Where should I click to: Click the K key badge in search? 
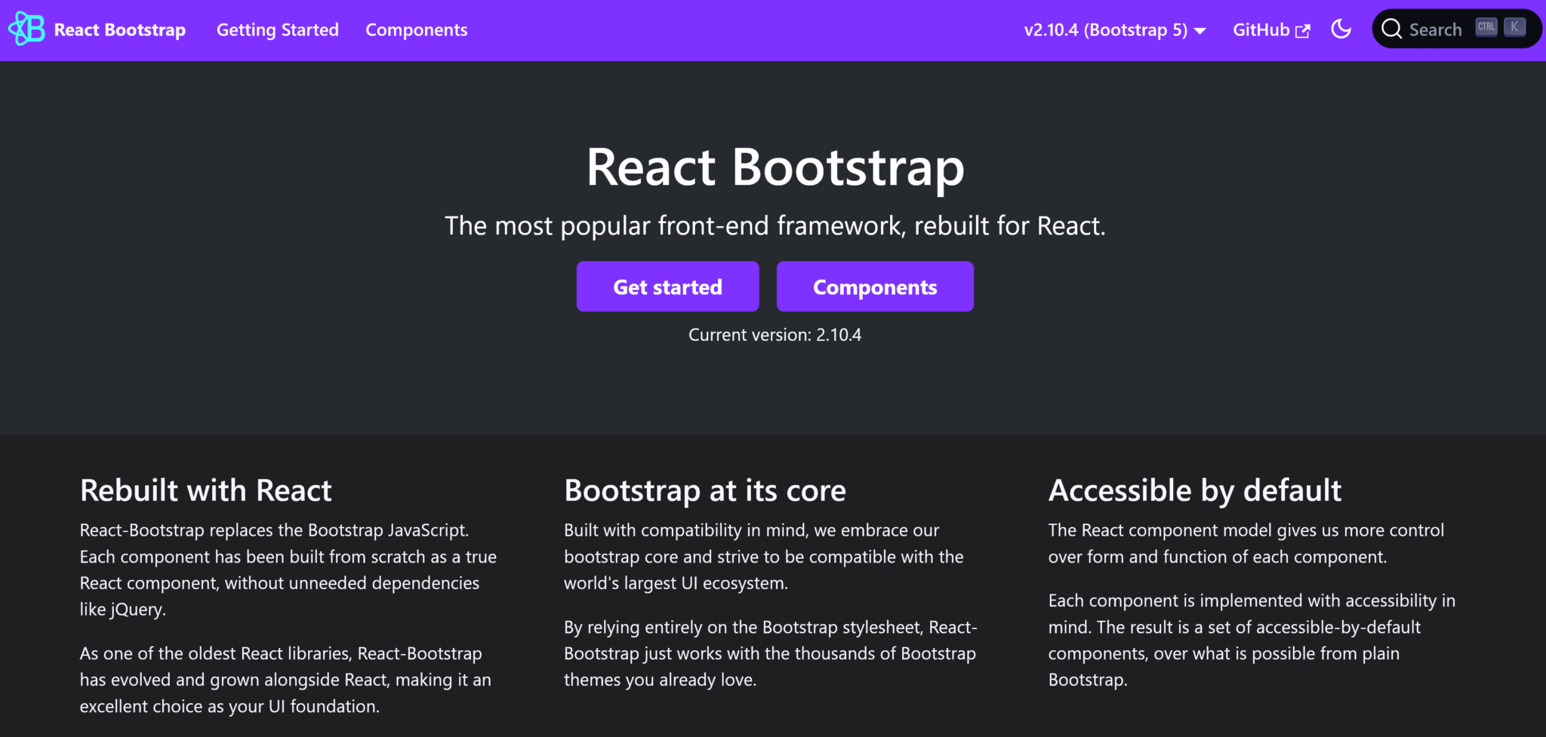pos(1514,27)
